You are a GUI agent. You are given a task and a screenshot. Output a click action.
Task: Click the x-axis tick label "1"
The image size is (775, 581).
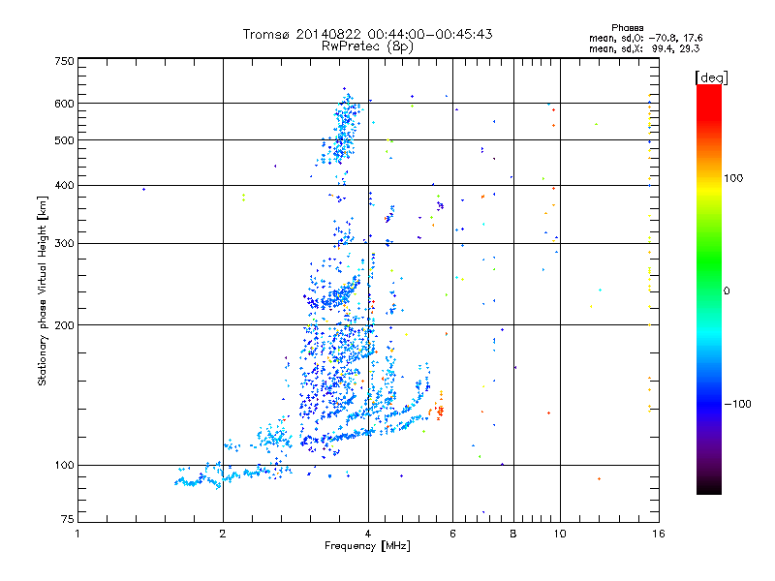77,534
